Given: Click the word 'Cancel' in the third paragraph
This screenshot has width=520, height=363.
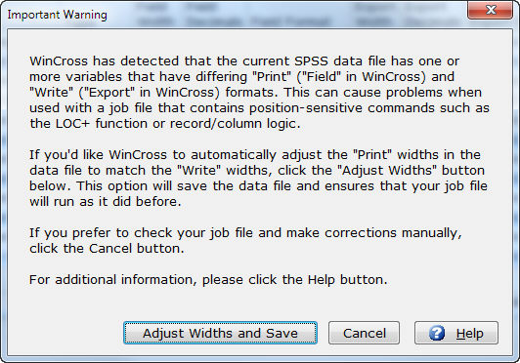Looking at the screenshot, I should [x=110, y=249].
